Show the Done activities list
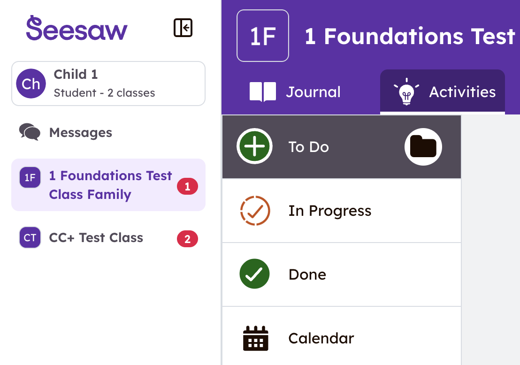Screen dimensions: 520x365 pos(342,274)
